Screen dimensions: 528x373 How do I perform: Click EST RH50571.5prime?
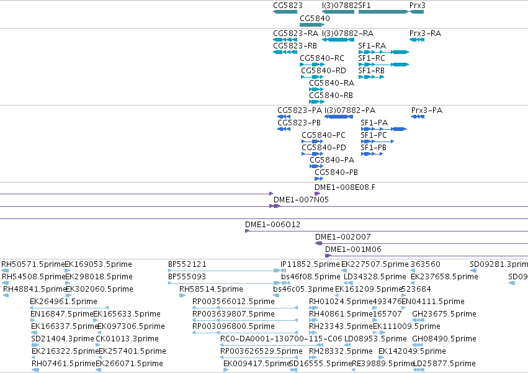click(33, 265)
